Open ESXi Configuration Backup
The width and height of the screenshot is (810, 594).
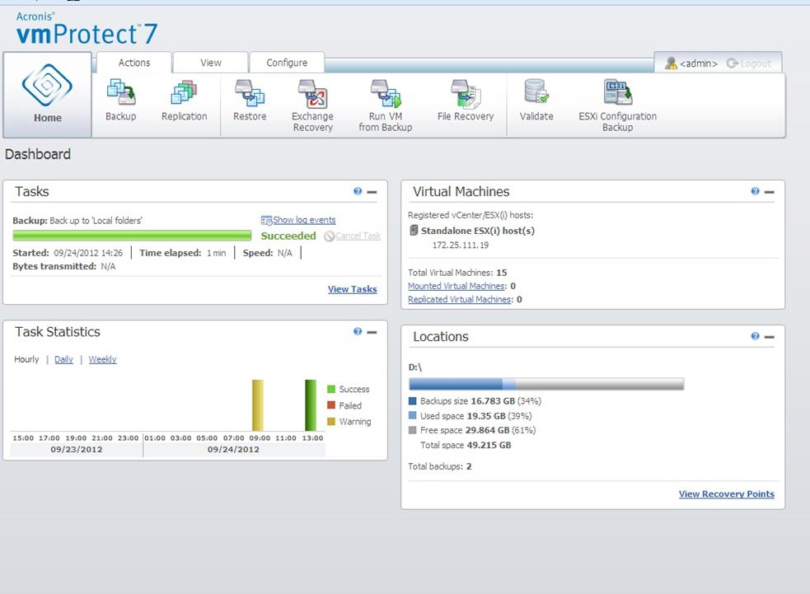[617, 106]
